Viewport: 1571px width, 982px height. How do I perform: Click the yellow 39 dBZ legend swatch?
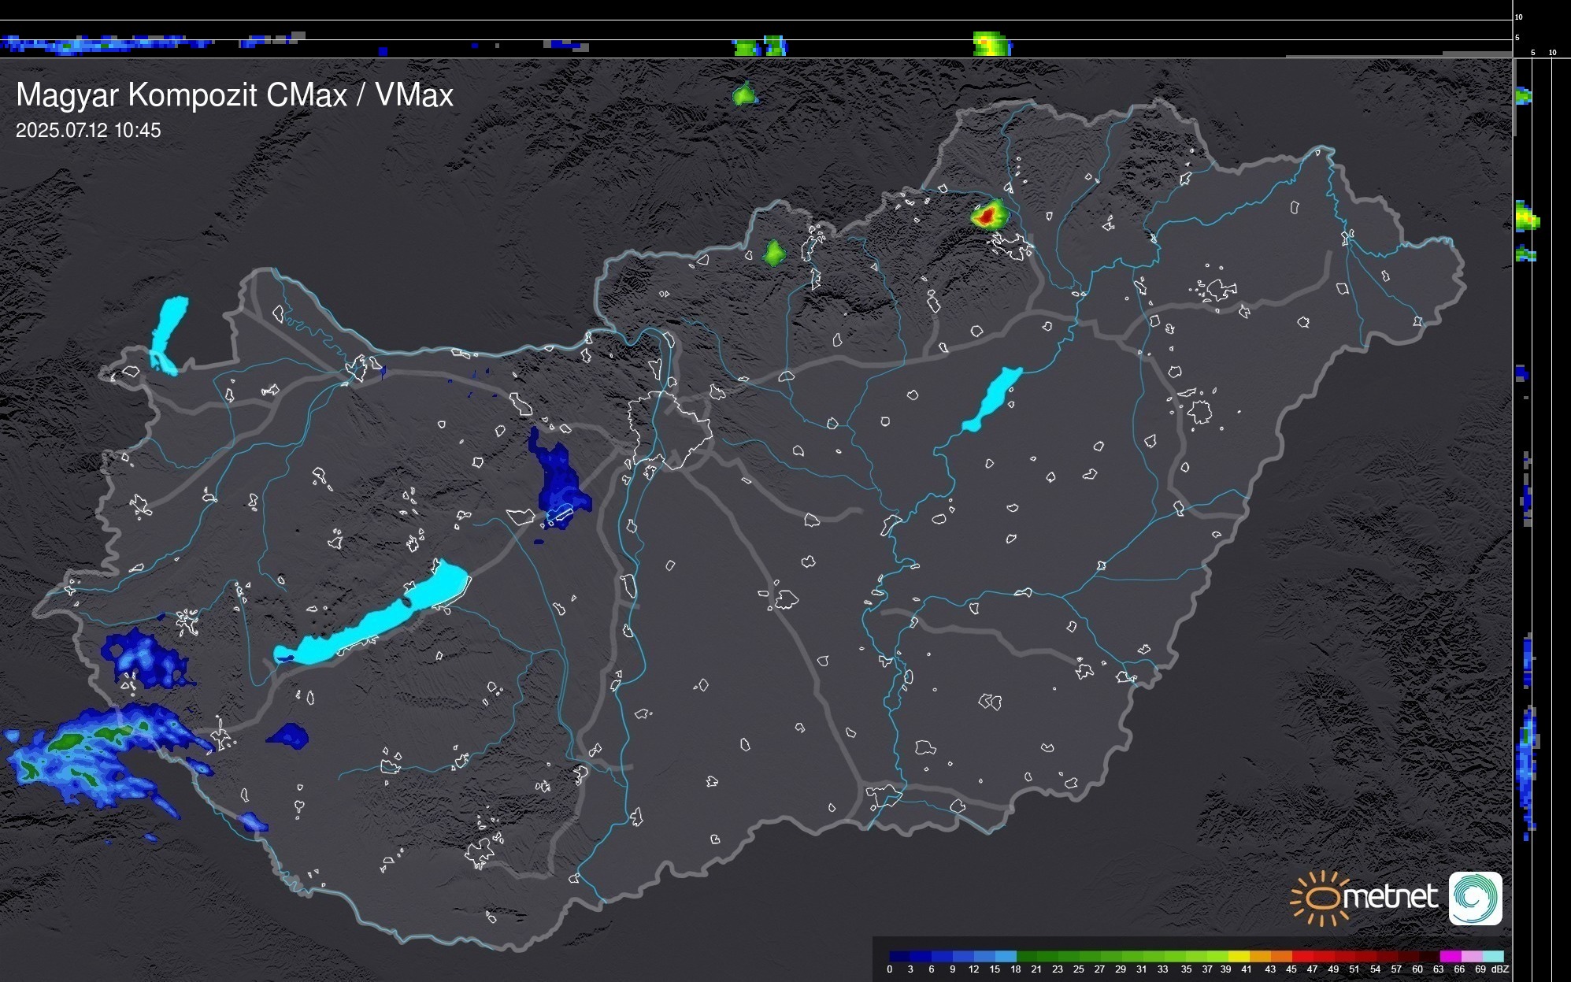coord(1238,956)
